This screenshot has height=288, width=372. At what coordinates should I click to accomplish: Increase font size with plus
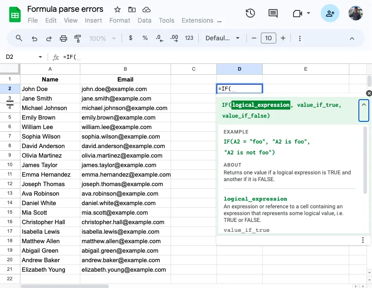[283, 38]
